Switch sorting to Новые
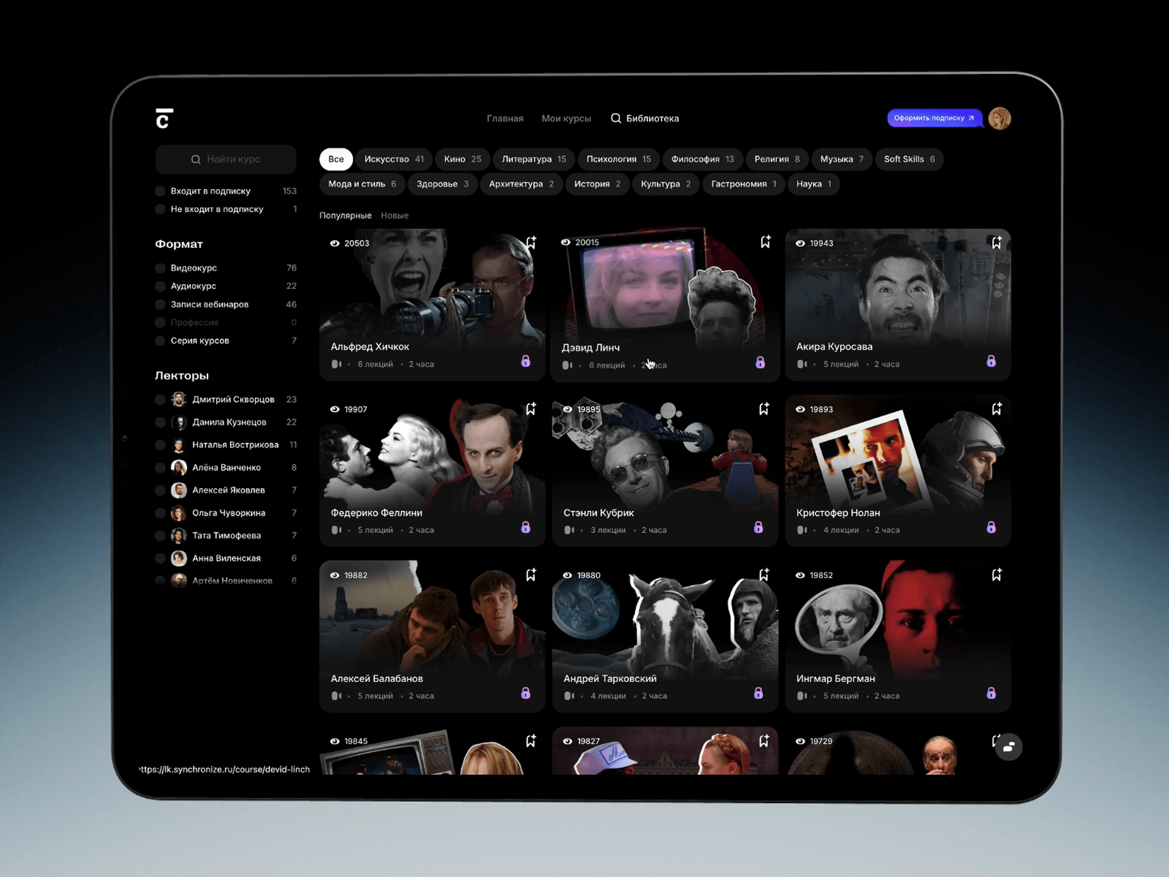The image size is (1169, 877). [394, 216]
